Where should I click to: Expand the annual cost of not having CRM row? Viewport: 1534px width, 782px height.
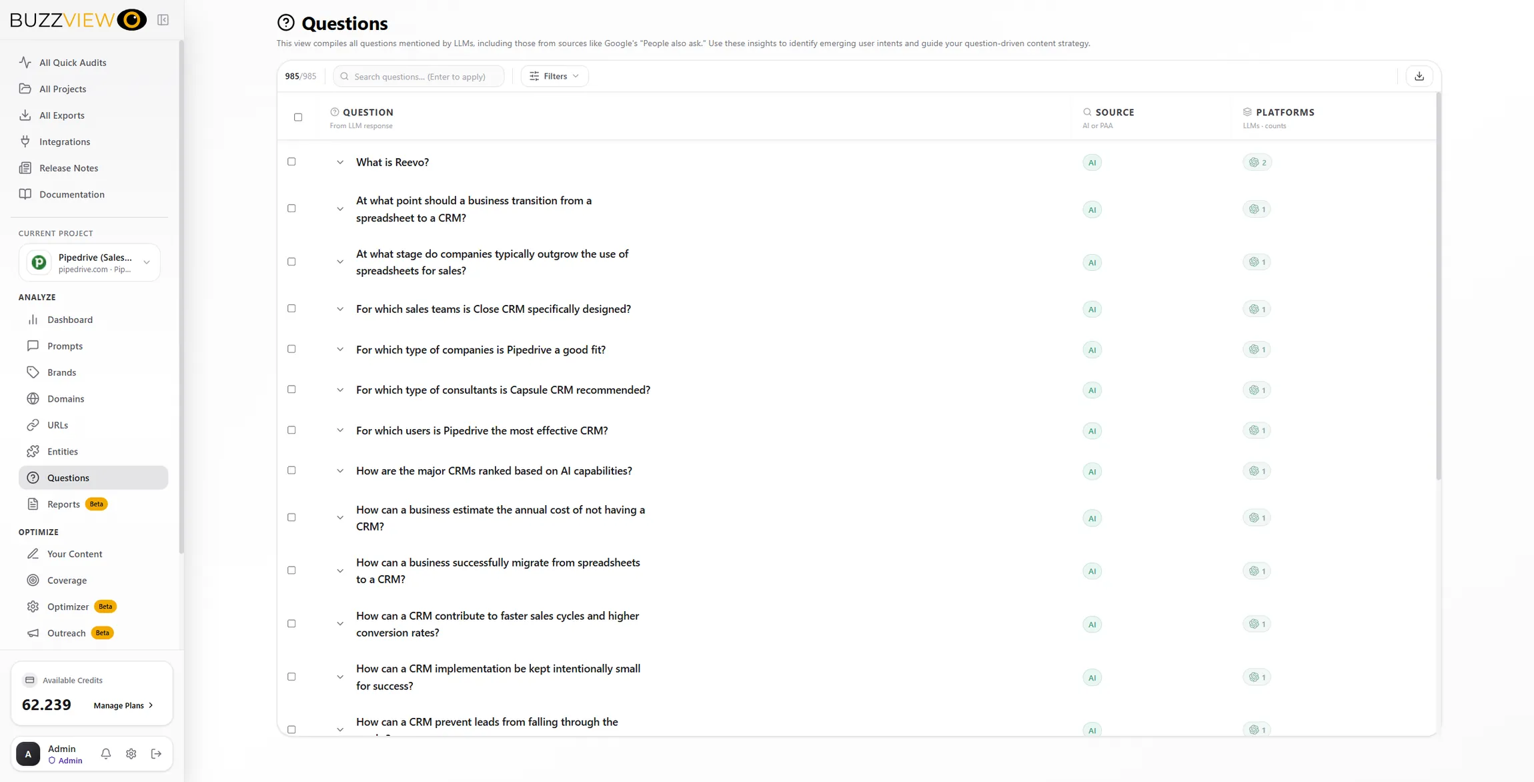click(340, 518)
